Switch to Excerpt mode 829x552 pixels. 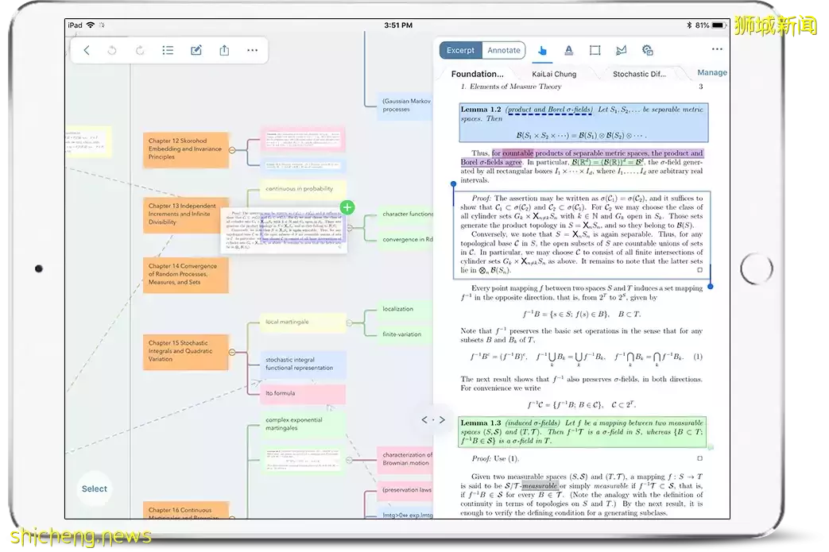point(460,50)
